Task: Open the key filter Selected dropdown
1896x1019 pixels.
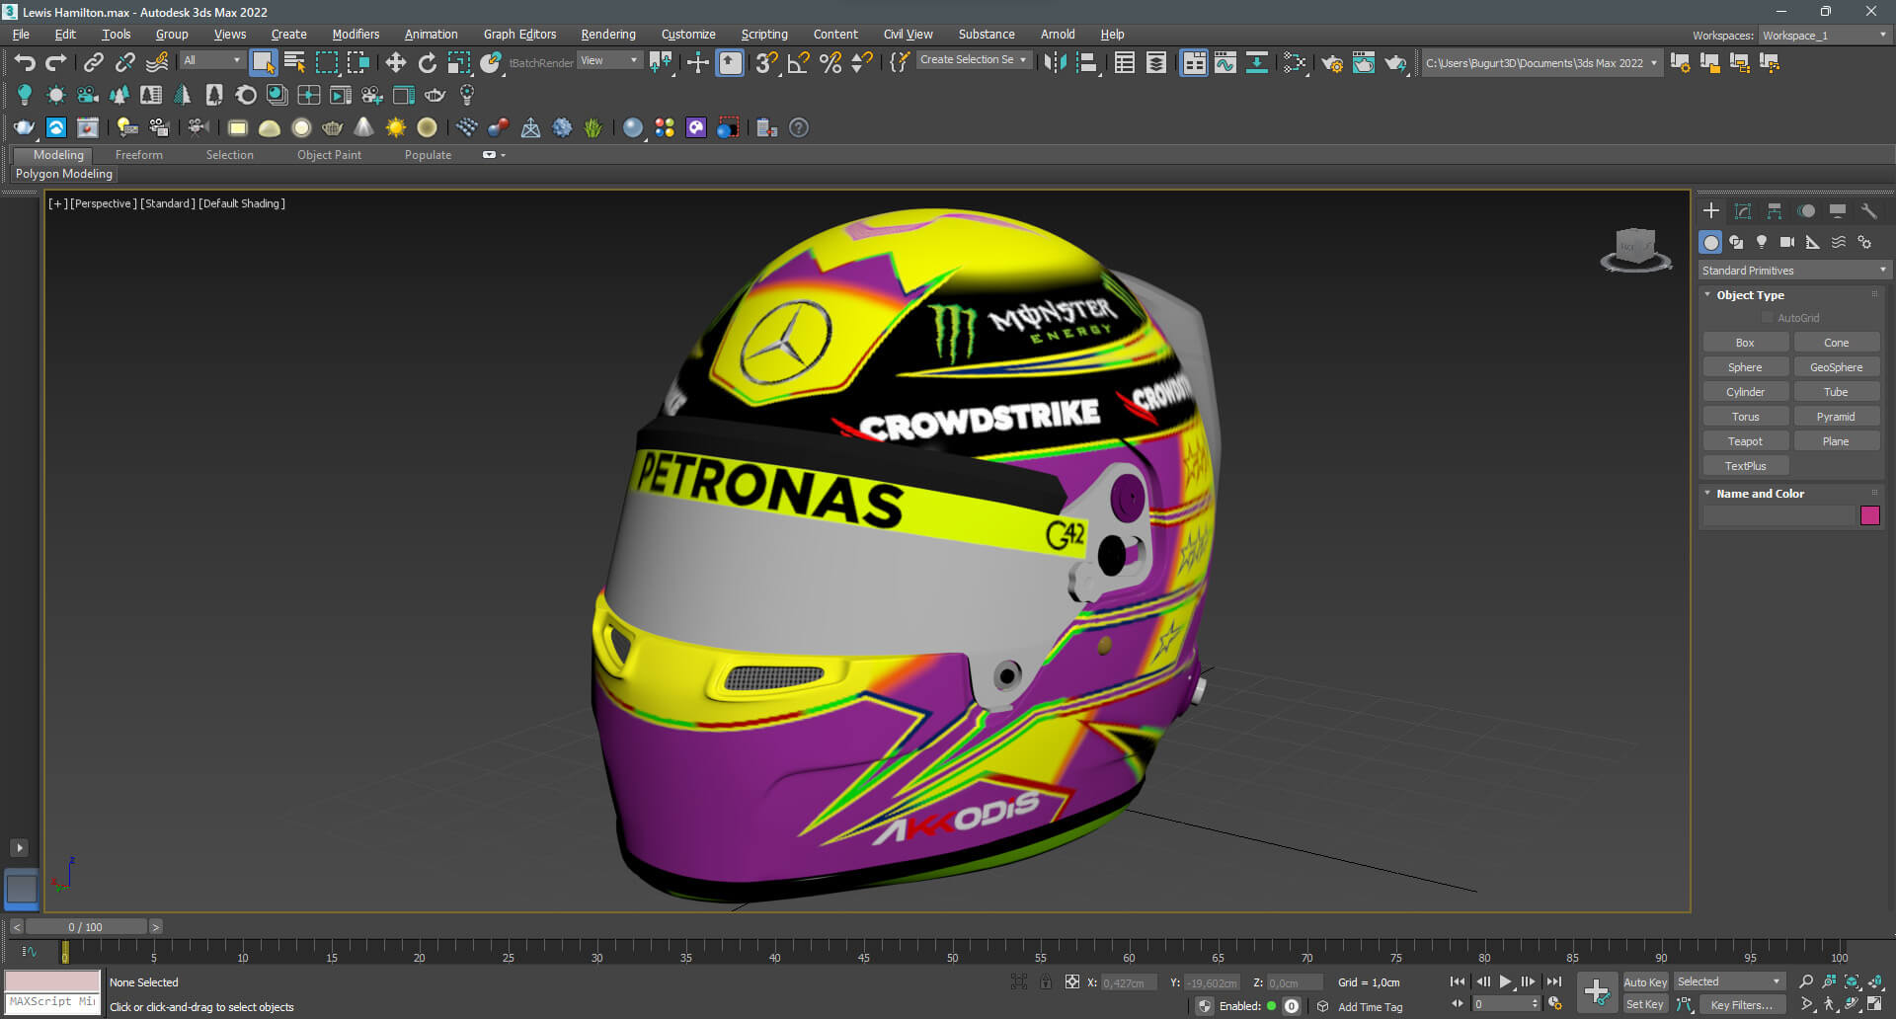Action: 1729,982
